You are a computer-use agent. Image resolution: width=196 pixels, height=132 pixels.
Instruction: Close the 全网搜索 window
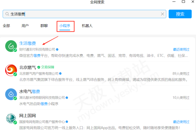pyautogui.click(x=193, y=2)
